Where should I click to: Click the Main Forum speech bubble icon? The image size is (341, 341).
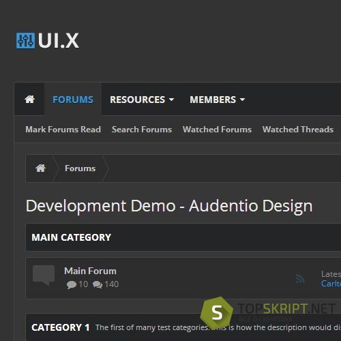click(x=44, y=275)
